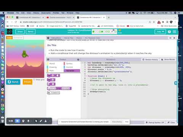Viewport: 183px width, 137px height.
Task: Open the Other Bookmarks folder
Action: (x=169, y=26)
